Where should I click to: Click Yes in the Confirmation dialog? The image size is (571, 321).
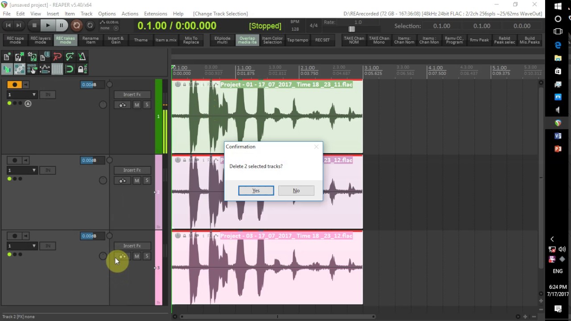[x=256, y=190]
